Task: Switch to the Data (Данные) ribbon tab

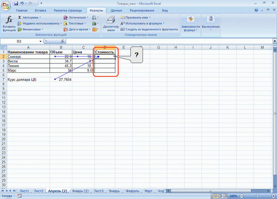Action: (x=116, y=11)
